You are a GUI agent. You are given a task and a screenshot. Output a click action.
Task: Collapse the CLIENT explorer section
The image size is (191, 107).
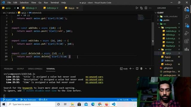point(156,13)
